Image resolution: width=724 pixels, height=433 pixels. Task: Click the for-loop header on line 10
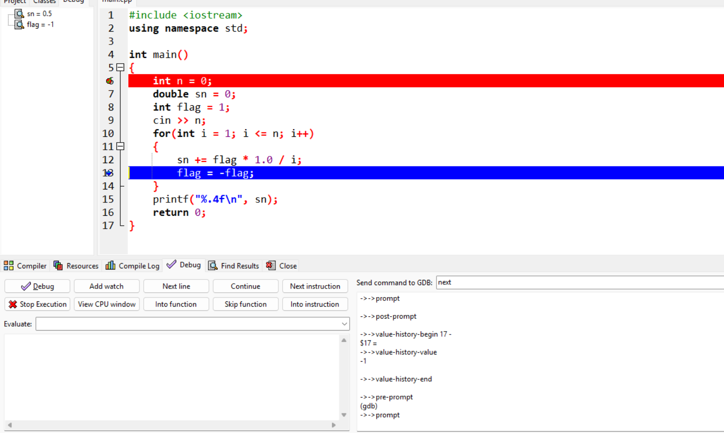[x=233, y=133]
